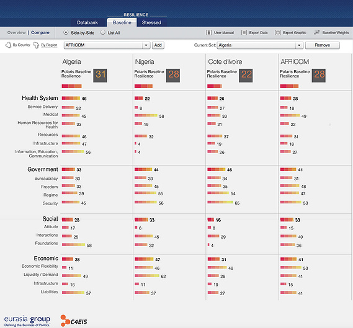
Task: Click Cote d'Ivoire's Security value 65
Action: click(x=237, y=203)
